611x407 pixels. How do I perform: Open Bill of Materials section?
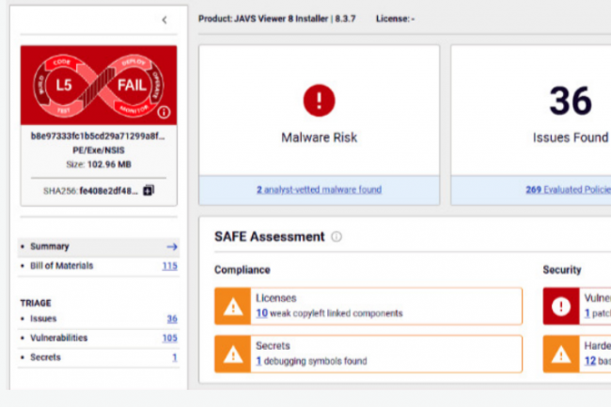pos(61,266)
